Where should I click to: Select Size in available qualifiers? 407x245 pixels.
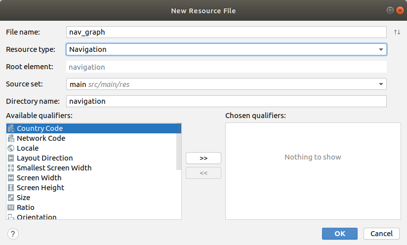point(23,198)
